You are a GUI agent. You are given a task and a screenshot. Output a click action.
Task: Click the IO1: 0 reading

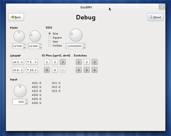56,83
